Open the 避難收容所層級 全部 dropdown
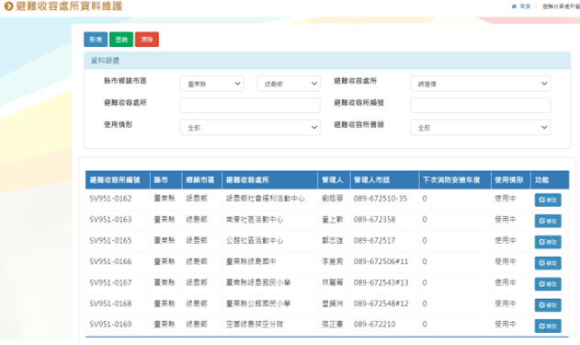 pos(481,127)
